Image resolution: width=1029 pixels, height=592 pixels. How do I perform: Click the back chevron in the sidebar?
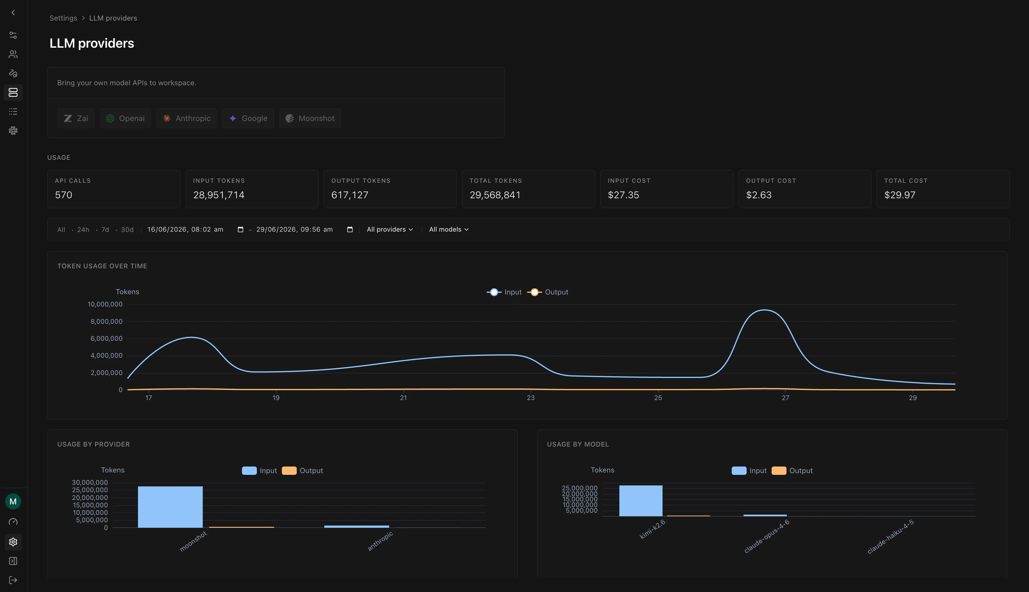pos(13,13)
